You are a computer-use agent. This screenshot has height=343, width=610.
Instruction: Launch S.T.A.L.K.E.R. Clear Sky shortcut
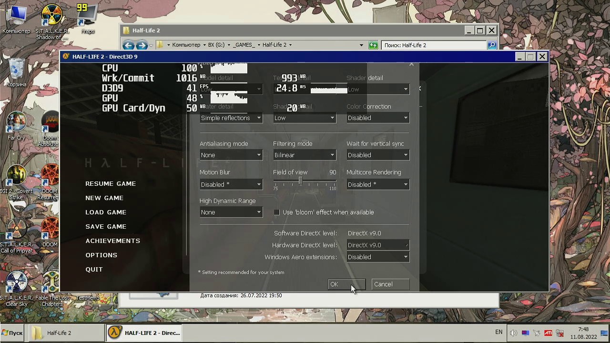(x=16, y=289)
